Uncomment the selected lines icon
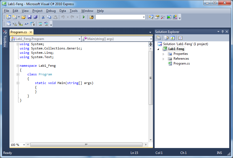The image size is (233, 158). click(46, 24)
